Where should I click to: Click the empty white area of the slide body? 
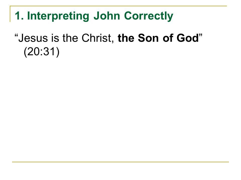[x=120, y=107]
